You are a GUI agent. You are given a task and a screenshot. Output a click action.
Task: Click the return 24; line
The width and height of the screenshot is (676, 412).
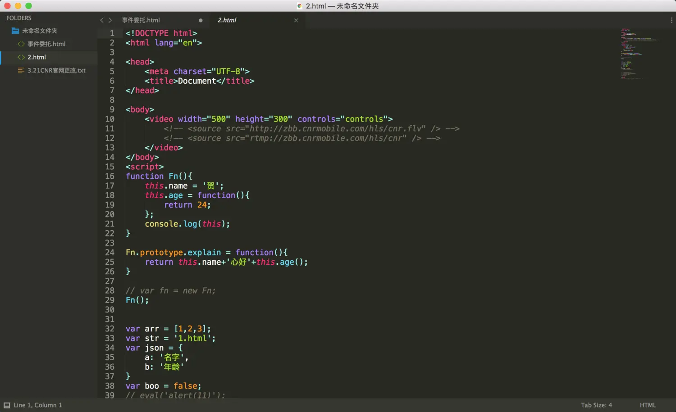(x=187, y=205)
